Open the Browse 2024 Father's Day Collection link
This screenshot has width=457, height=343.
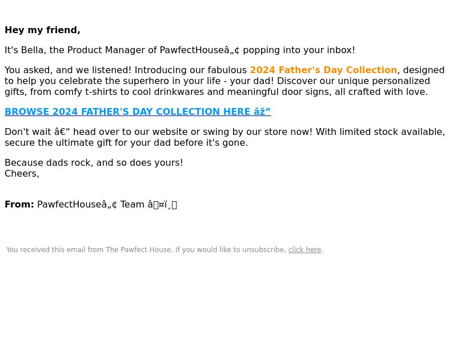tap(138, 111)
